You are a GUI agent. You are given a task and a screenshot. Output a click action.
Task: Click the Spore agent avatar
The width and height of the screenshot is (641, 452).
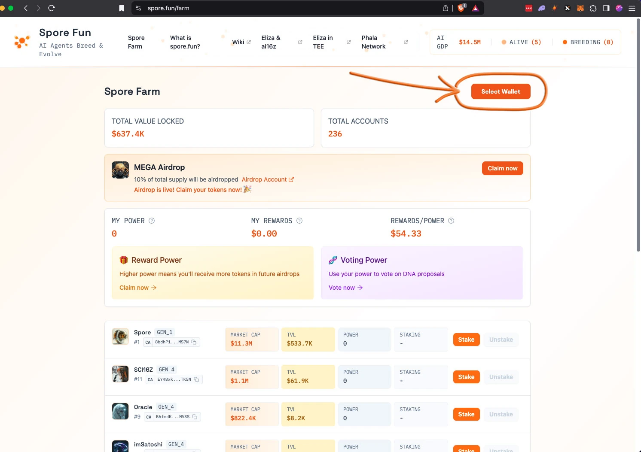(120, 337)
